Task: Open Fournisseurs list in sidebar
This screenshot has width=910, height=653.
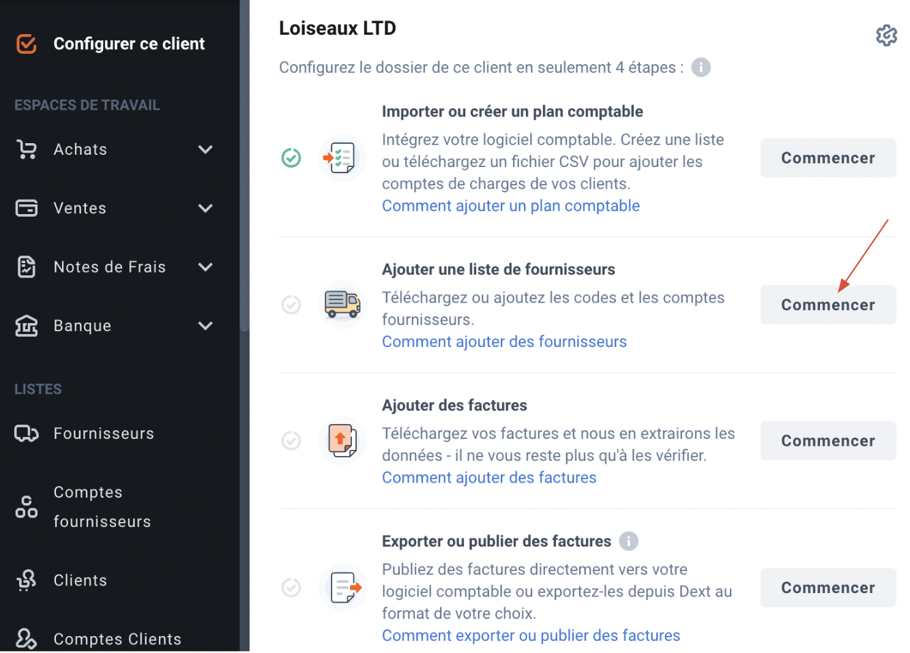Action: click(x=104, y=434)
